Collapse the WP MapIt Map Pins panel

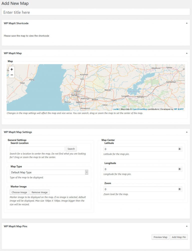[187, 226]
